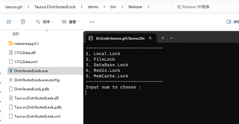Click the details pane icon
239x124 pixels.
(228, 22)
